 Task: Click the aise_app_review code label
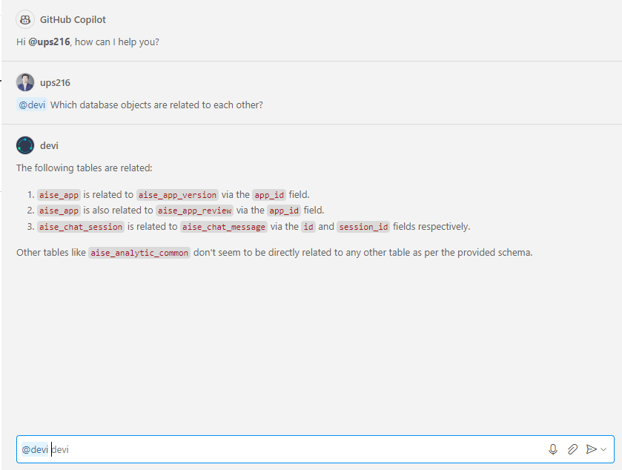tap(195, 211)
